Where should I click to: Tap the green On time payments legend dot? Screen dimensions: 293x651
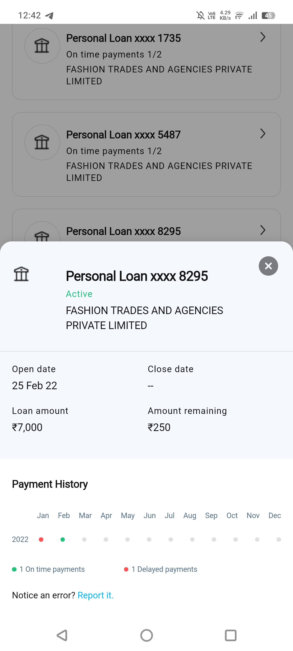tap(14, 569)
